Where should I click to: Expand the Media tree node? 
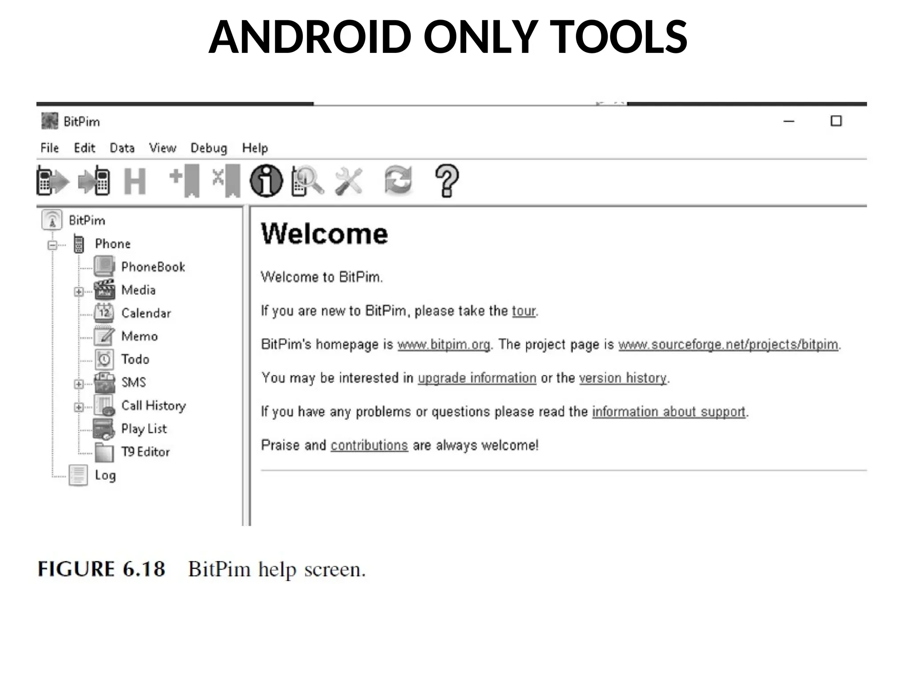pos(79,292)
